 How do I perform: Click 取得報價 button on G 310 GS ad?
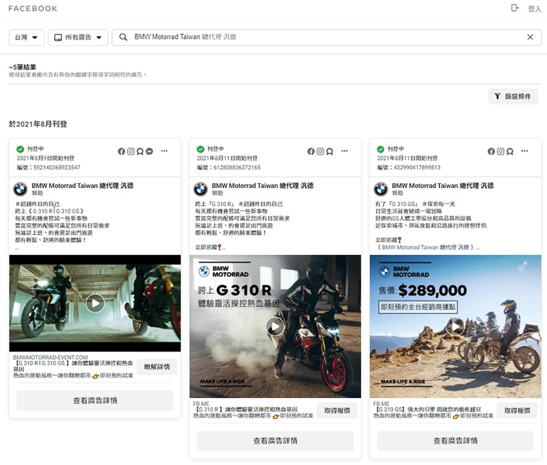pos(518,410)
